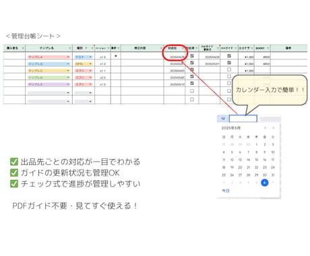Open empty type dropdown in last row
310x256 pixels.
pos(84,101)
